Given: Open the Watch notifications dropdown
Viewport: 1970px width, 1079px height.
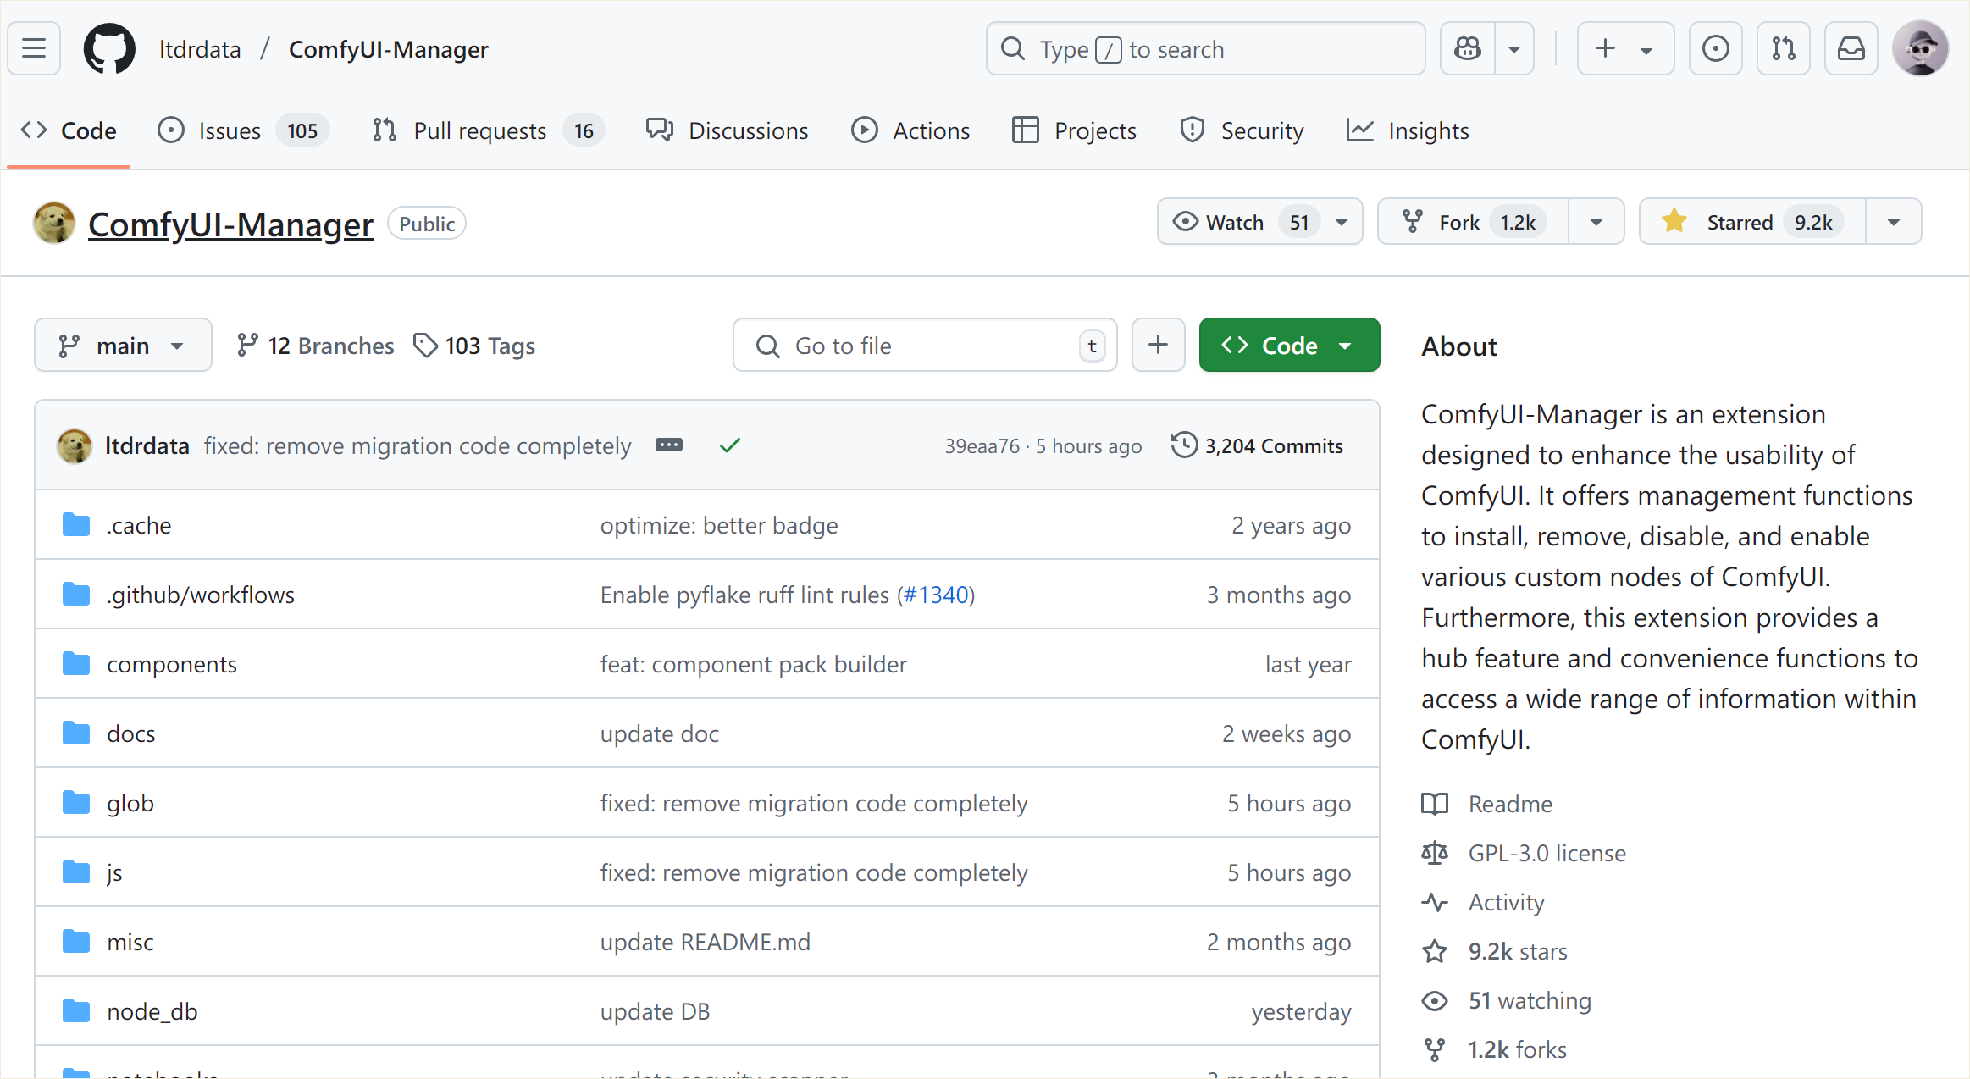Looking at the screenshot, I should coord(1260,222).
